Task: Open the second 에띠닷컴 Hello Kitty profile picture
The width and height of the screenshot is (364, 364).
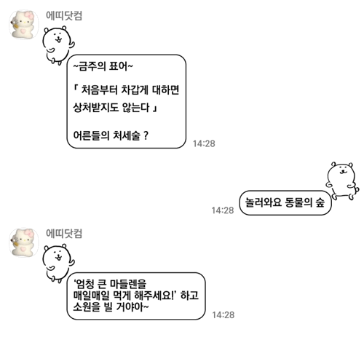Action: (x=23, y=242)
